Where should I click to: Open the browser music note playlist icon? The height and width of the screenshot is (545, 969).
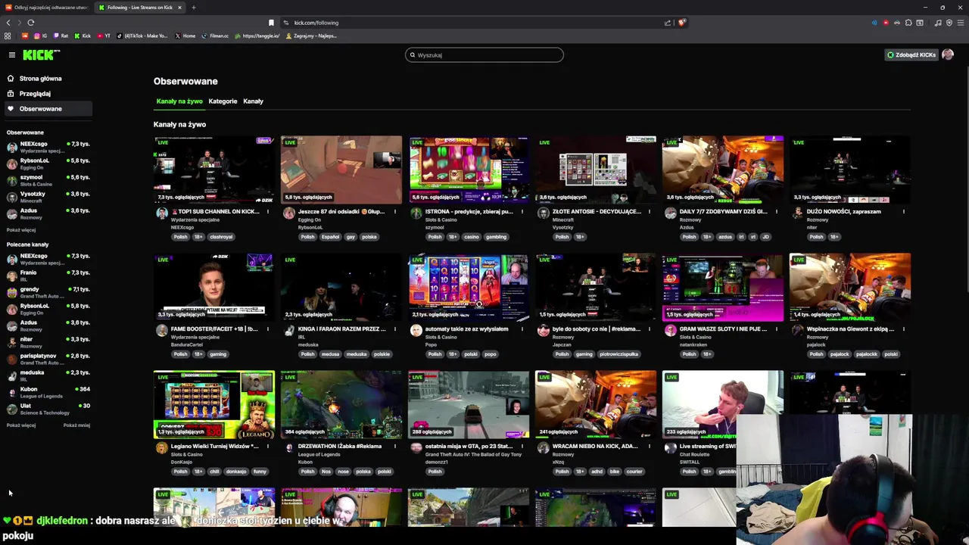938,23
